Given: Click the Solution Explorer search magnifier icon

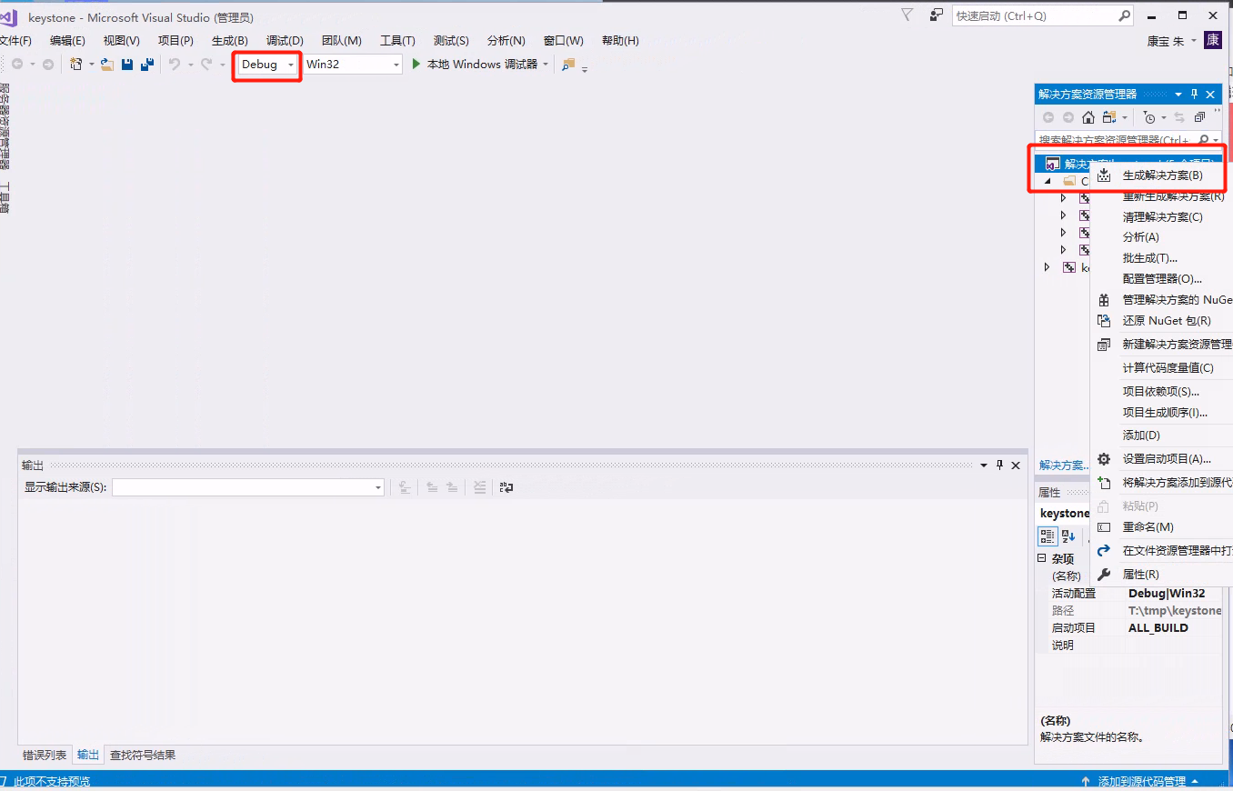Looking at the screenshot, I should (x=1203, y=140).
